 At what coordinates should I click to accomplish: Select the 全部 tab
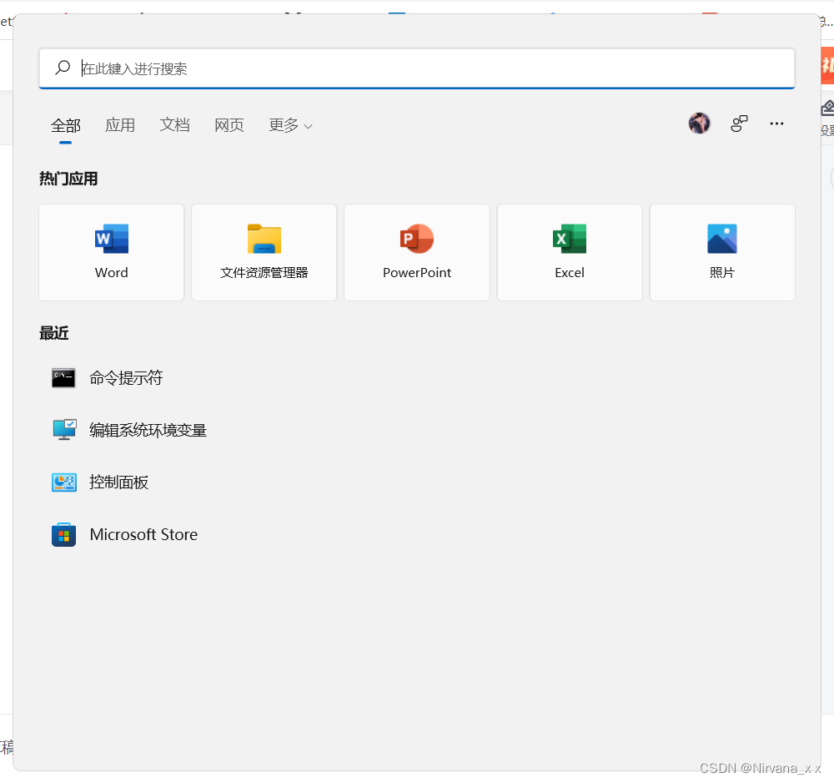(x=65, y=125)
